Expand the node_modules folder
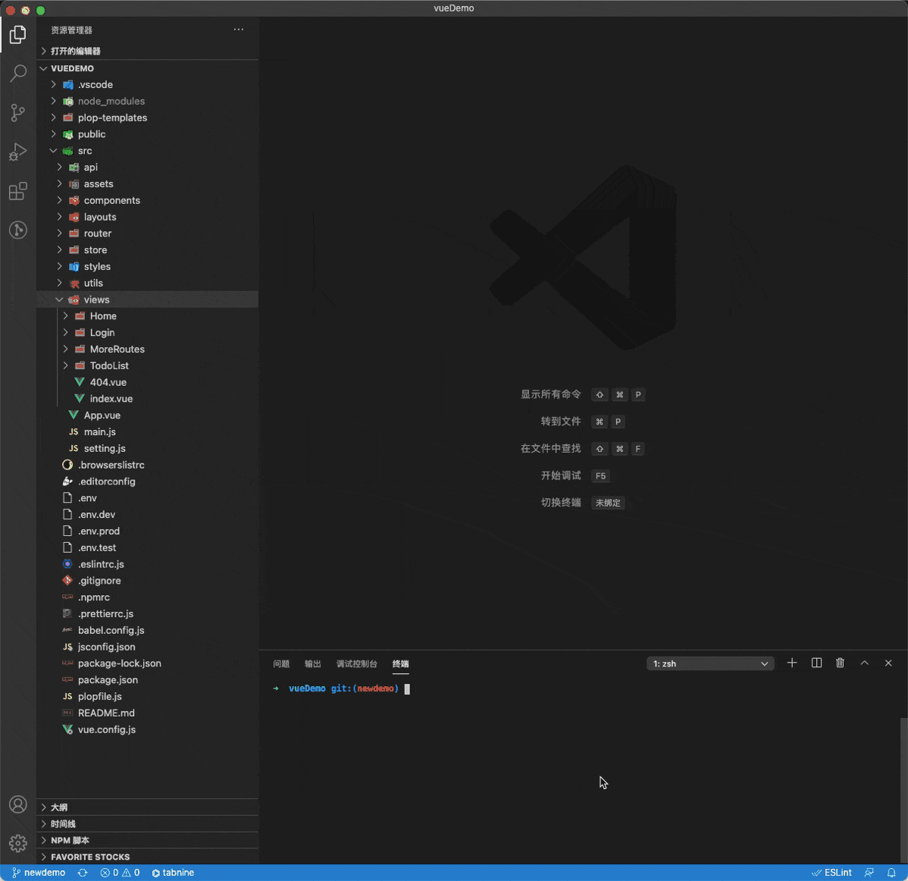The image size is (908, 881). 148,101
